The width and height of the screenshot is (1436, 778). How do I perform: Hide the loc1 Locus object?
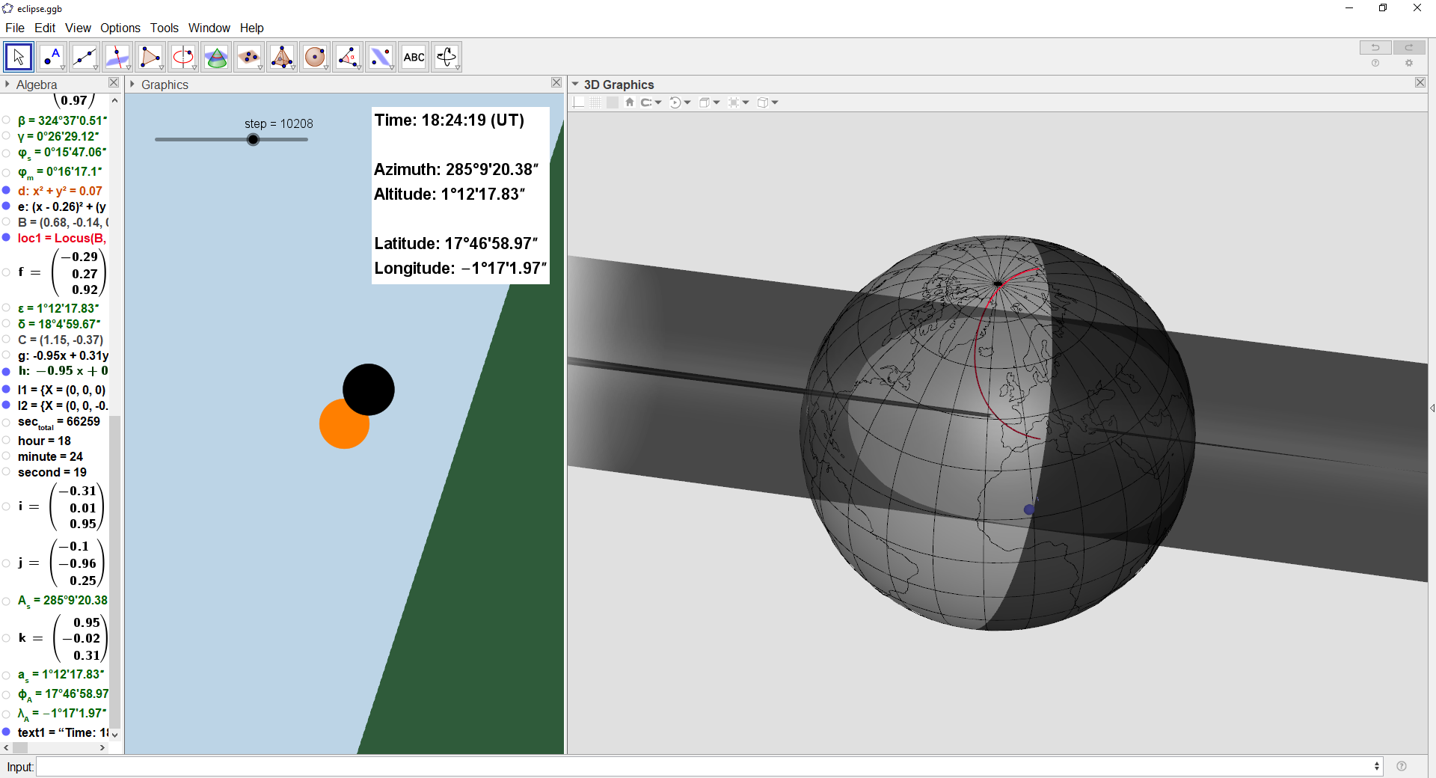6,238
